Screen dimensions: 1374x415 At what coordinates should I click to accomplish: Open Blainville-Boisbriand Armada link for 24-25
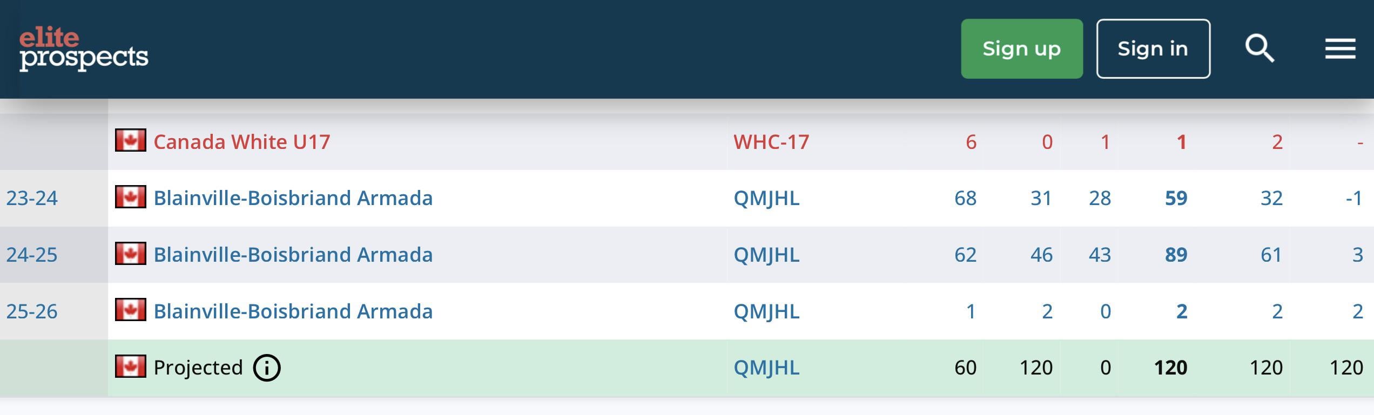coord(293,255)
